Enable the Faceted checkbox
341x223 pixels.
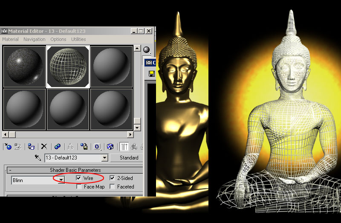click(x=112, y=187)
